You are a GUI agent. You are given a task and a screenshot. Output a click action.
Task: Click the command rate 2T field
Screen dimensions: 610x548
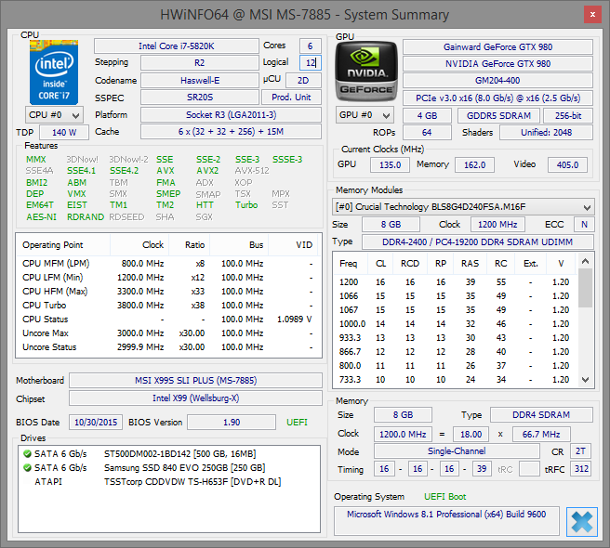pos(580,451)
